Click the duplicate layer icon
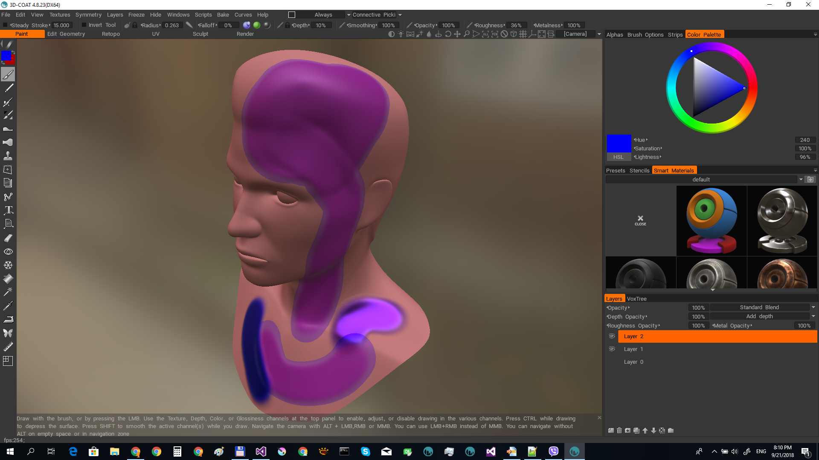This screenshot has width=819, height=460. 636,431
